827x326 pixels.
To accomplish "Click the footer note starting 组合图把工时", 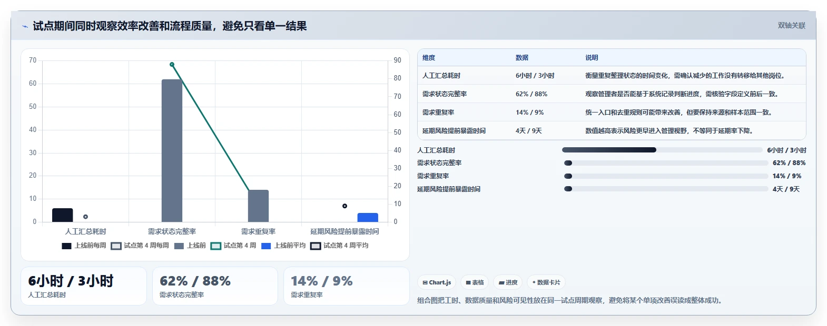I will click(571, 300).
